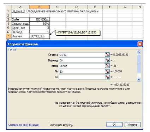Select column G header

(125, 7)
